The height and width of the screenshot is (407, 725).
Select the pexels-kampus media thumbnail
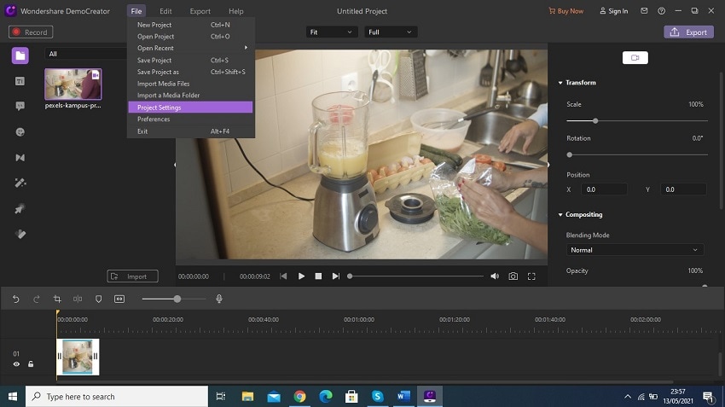click(73, 84)
